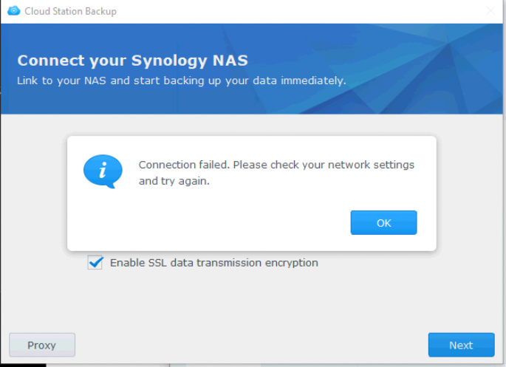Click the Connection failed message text
This screenshot has width=506, height=367.
pyautogui.click(x=276, y=165)
